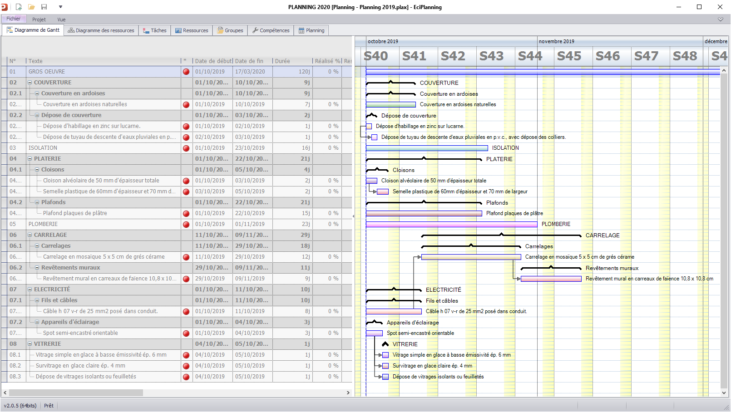The width and height of the screenshot is (731, 412).
Task: Click red status dot of Plafond plaques de plâtre
Action: [186, 213]
